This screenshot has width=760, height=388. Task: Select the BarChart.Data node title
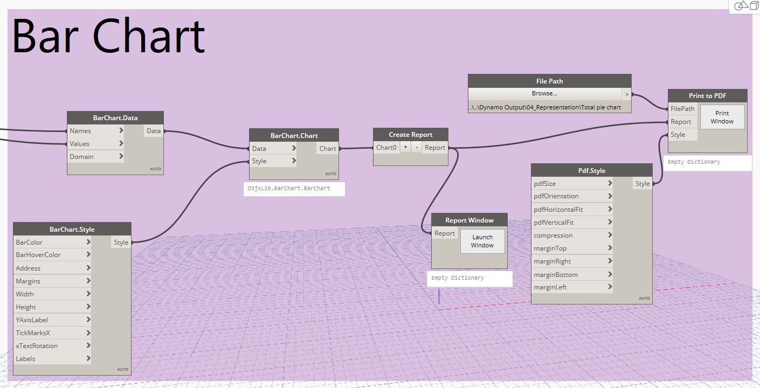[x=115, y=117]
